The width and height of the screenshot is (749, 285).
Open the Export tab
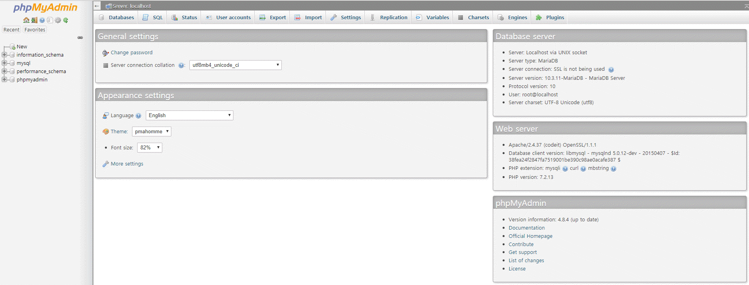click(x=273, y=18)
